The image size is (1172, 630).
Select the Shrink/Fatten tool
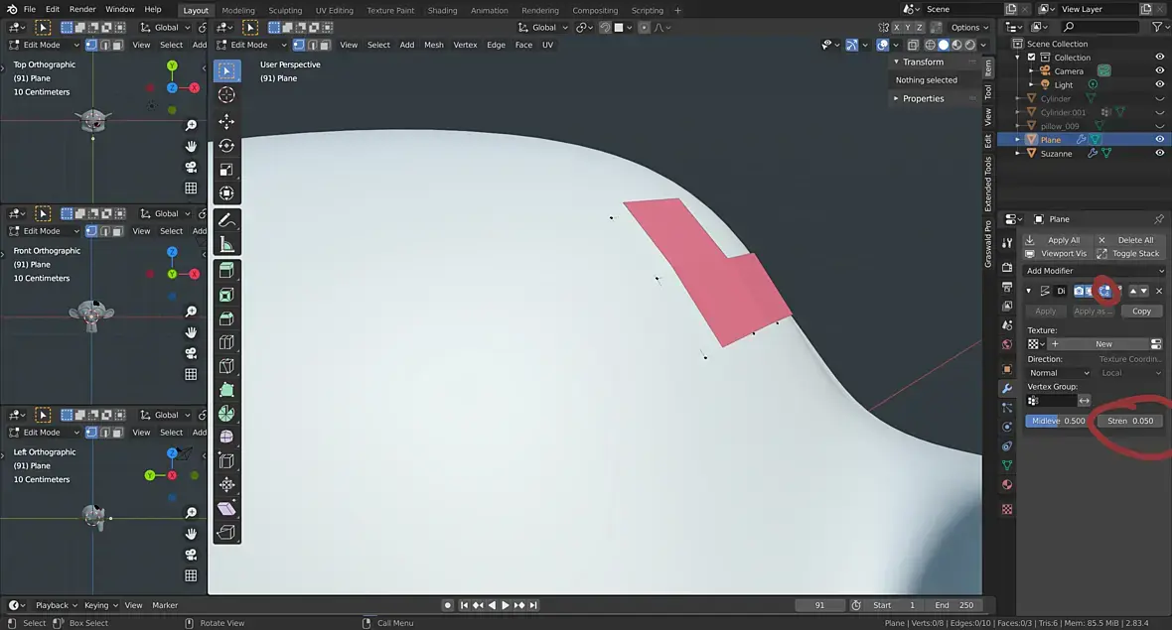tap(226, 485)
